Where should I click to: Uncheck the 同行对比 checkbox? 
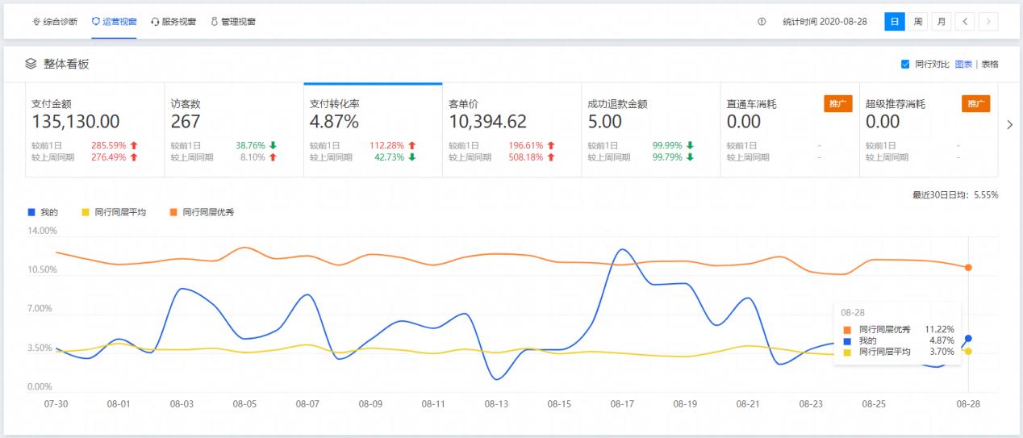click(x=905, y=64)
